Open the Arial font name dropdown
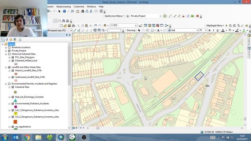 coord(197,30)
